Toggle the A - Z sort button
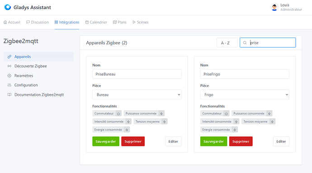312x173 pixels. [227, 42]
